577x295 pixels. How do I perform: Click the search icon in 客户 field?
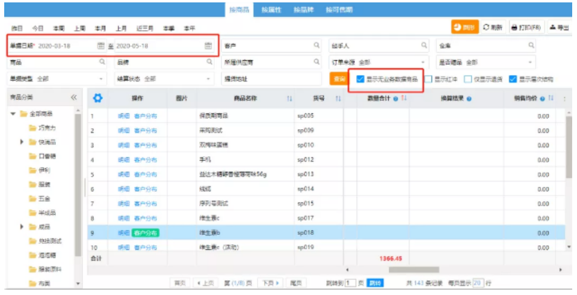(x=316, y=46)
